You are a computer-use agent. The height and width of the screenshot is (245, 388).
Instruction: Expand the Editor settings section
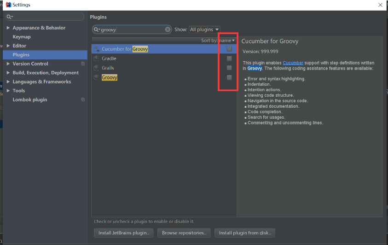point(8,46)
